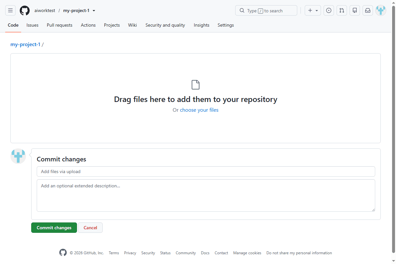
Task: Open the Actions tab
Action: 88,25
